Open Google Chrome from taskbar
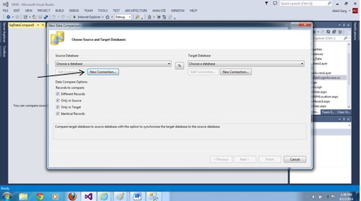 pyautogui.click(x=39, y=197)
